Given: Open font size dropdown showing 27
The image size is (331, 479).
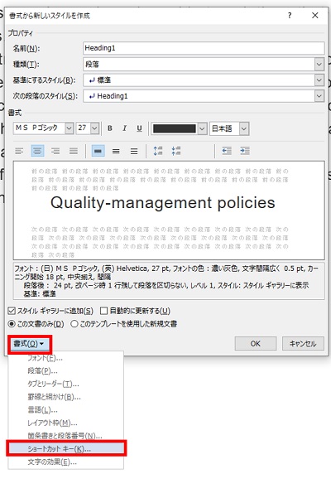Looking at the screenshot, I should pyautogui.click(x=94, y=128).
